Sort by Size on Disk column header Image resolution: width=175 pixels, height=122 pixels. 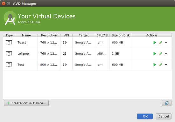coord(121,35)
